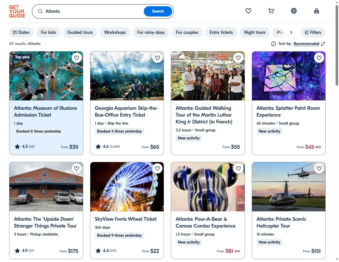Select the For kids filter chip
This screenshot has height=262, width=339.
coord(48,32)
